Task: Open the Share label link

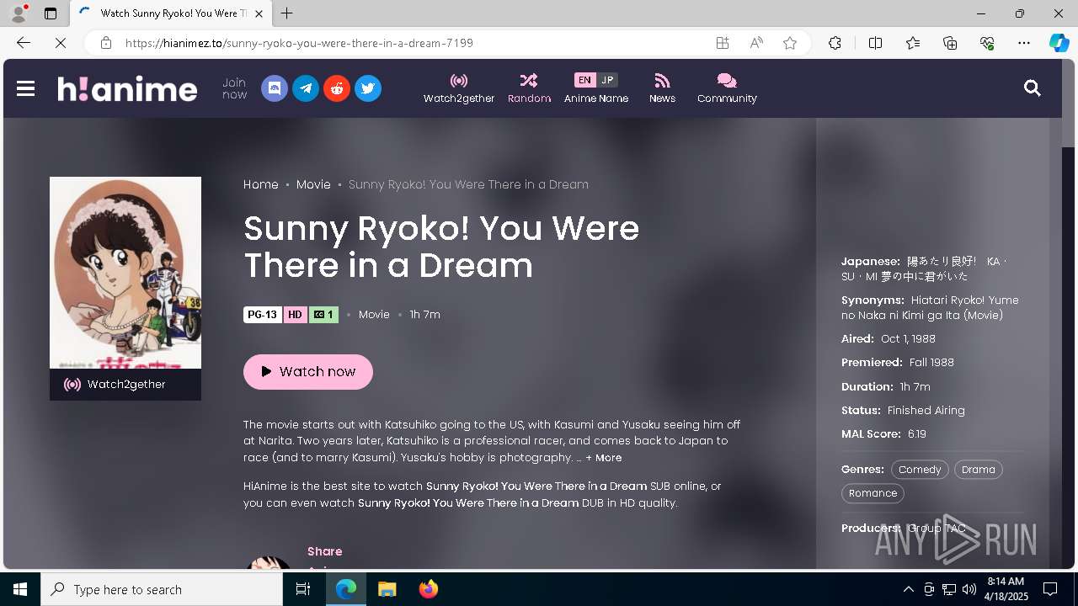Action: coord(325,551)
